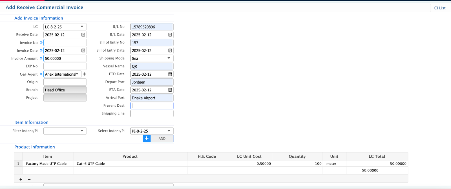The width and height of the screenshot is (451, 189).
Task: Click the Quantity column header
Action: pyautogui.click(x=297, y=156)
